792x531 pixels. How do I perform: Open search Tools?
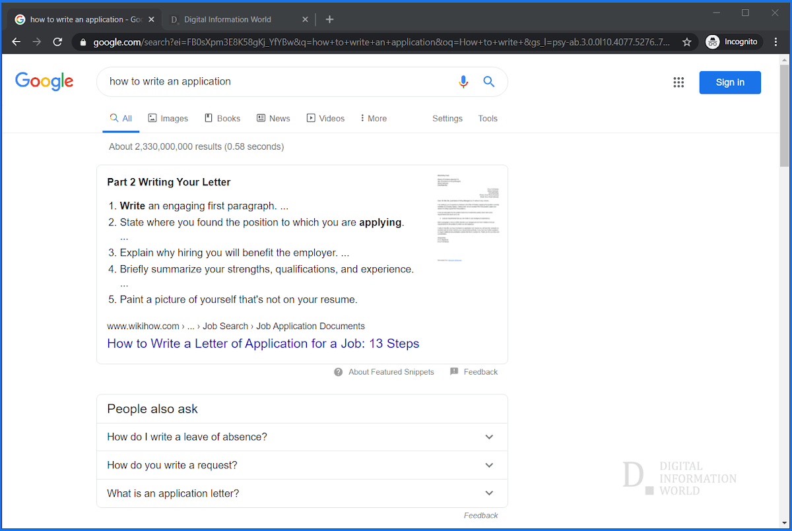click(x=488, y=119)
